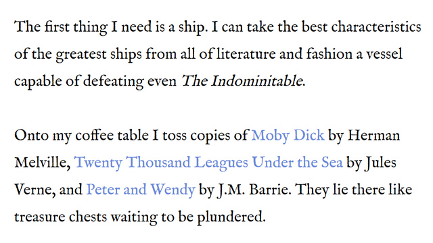Click the word 'literature' in first paragraph
433x243 pixels.
click(246, 54)
